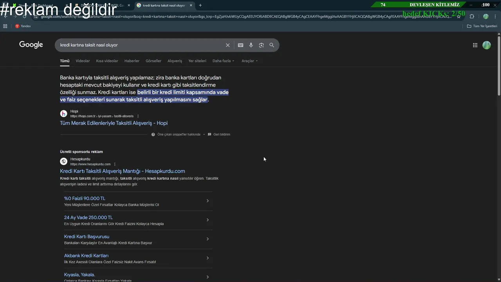Open Chrome three-dot menu

click(495, 16)
